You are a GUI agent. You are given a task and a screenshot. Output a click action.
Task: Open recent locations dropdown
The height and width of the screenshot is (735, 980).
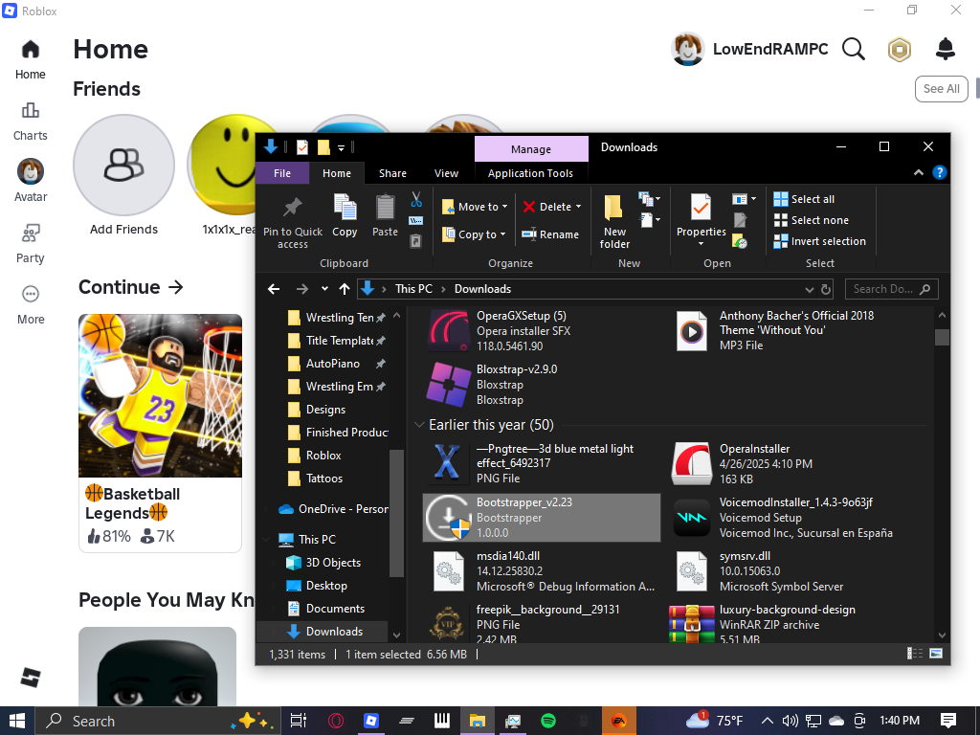(x=324, y=289)
